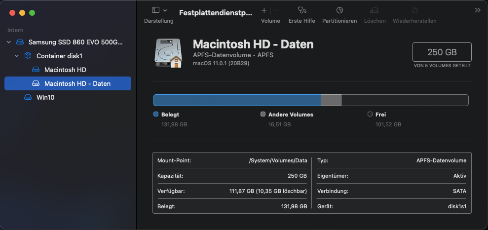Open the Partitionieren pie icon
This screenshot has height=230, width=488.
click(339, 10)
